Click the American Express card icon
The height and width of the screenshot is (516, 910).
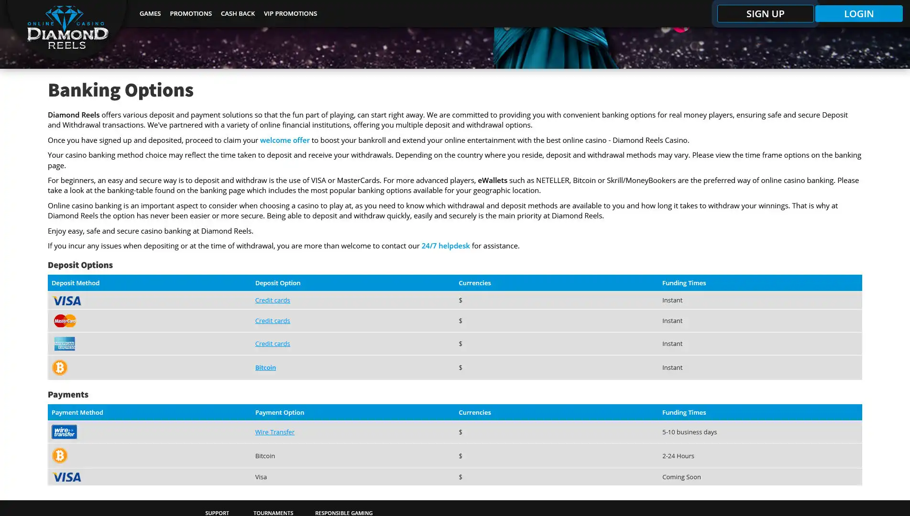pyautogui.click(x=65, y=344)
